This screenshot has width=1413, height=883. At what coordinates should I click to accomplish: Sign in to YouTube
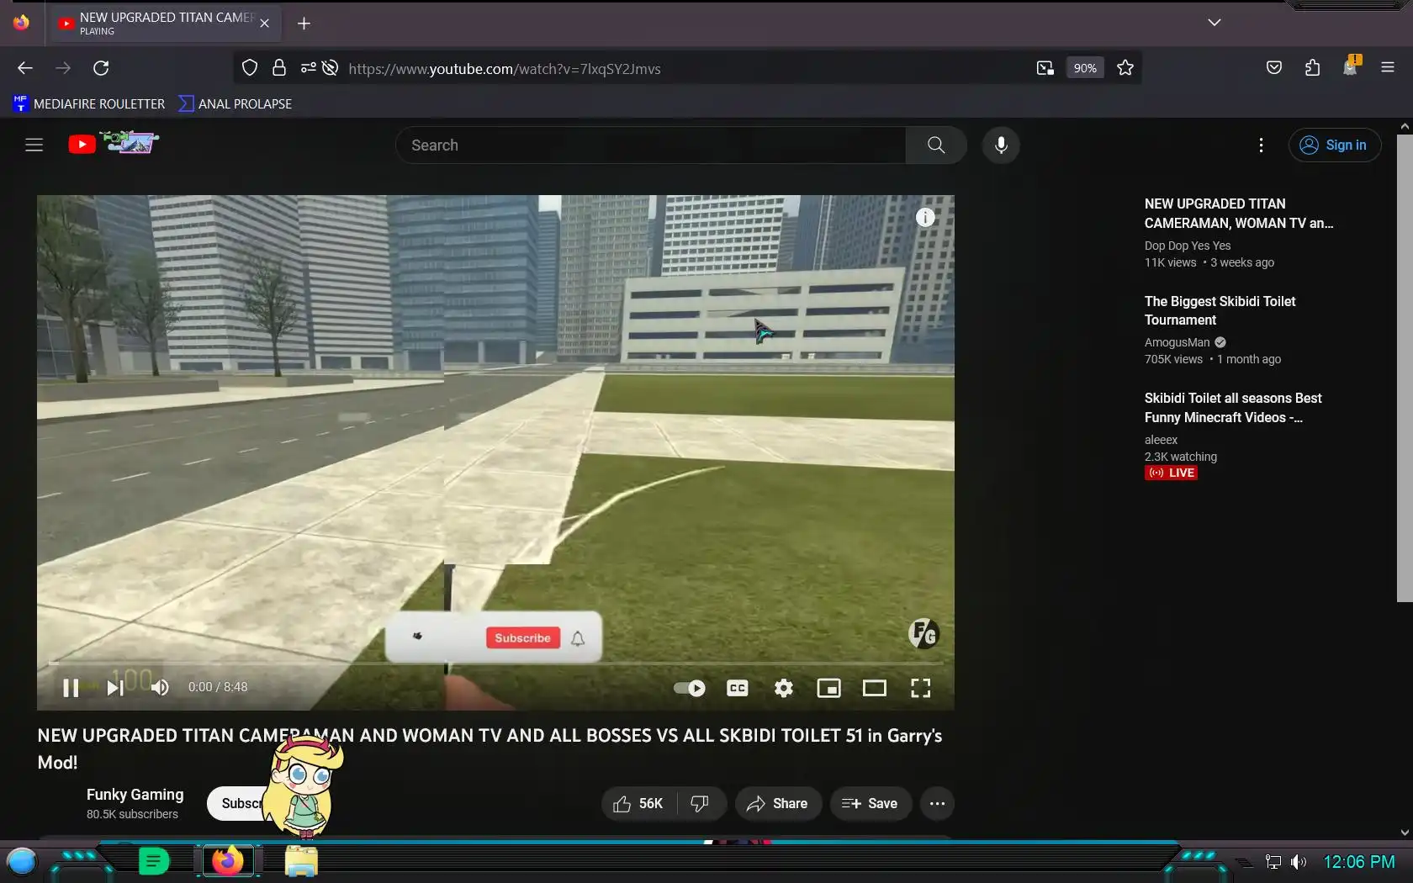coord(1334,145)
